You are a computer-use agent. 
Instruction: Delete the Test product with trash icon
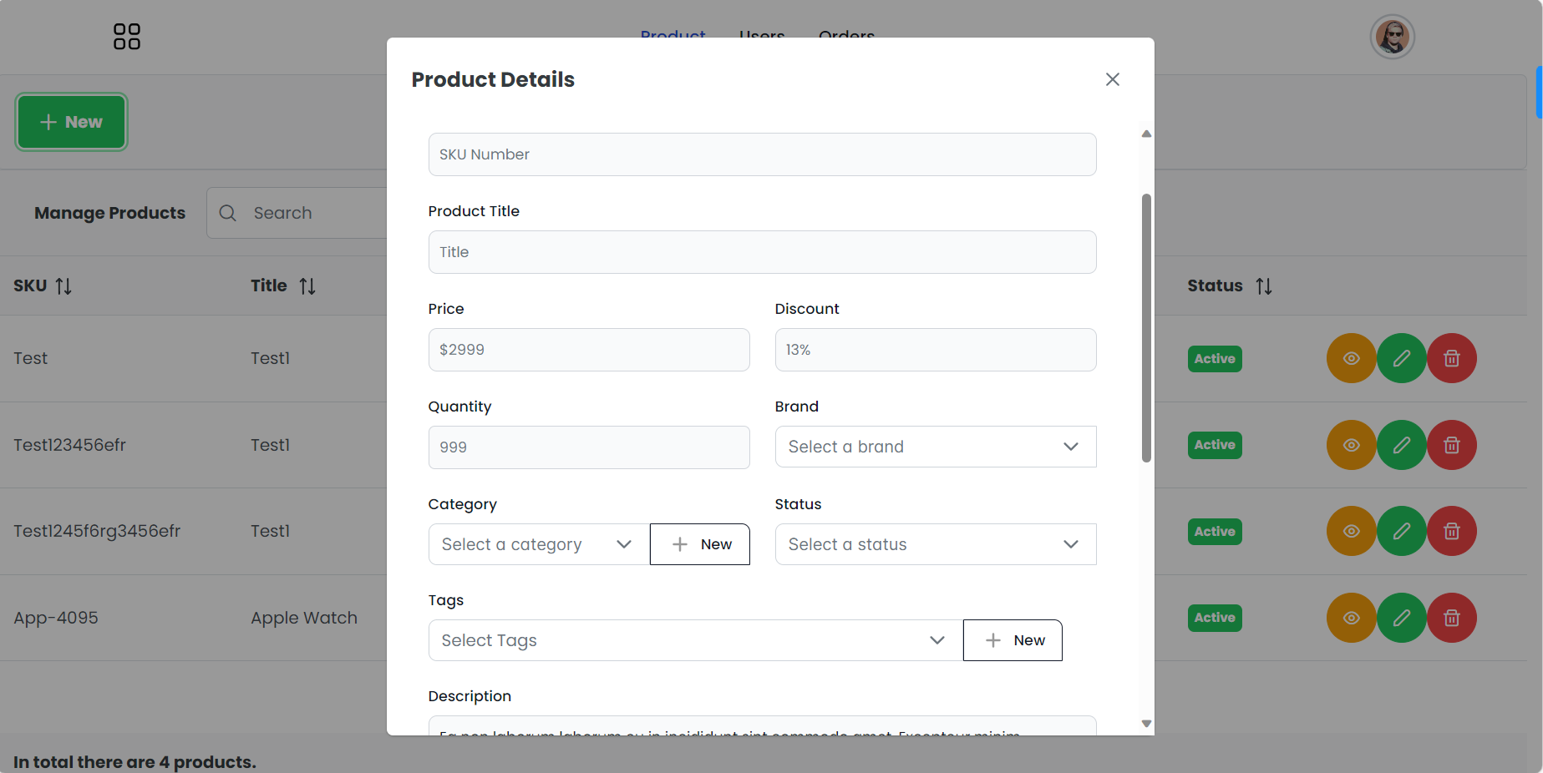tap(1451, 358)
